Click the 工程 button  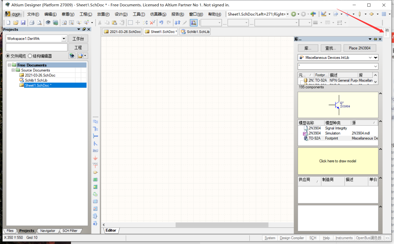point(78,47)
